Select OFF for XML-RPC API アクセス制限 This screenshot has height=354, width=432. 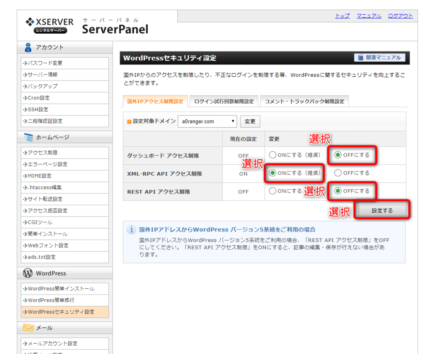[x=338, y=173]
